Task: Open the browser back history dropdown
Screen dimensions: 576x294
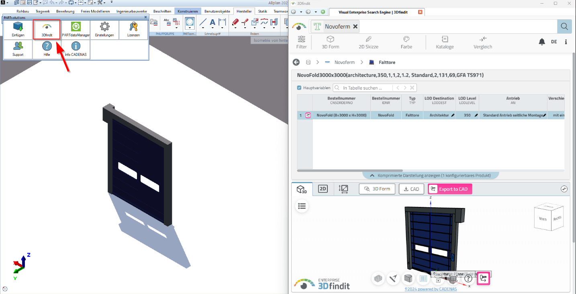Action: [300, 12]
